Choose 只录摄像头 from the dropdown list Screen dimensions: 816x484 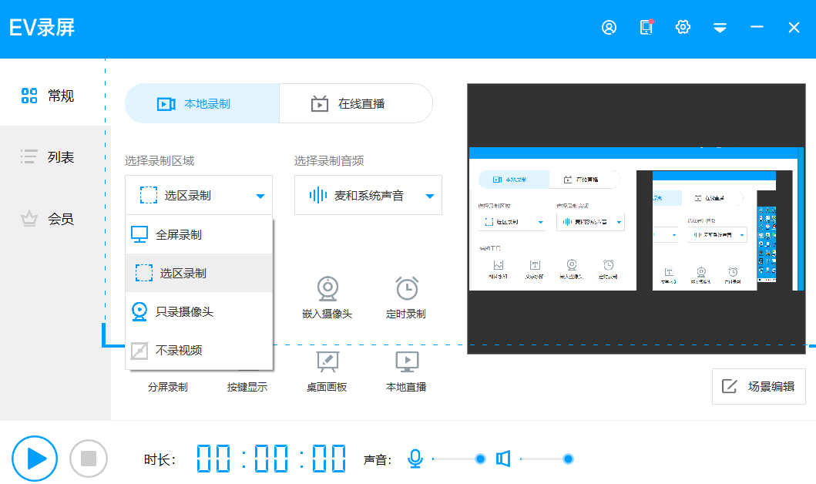pyautogui.click(x=199, y=311)
